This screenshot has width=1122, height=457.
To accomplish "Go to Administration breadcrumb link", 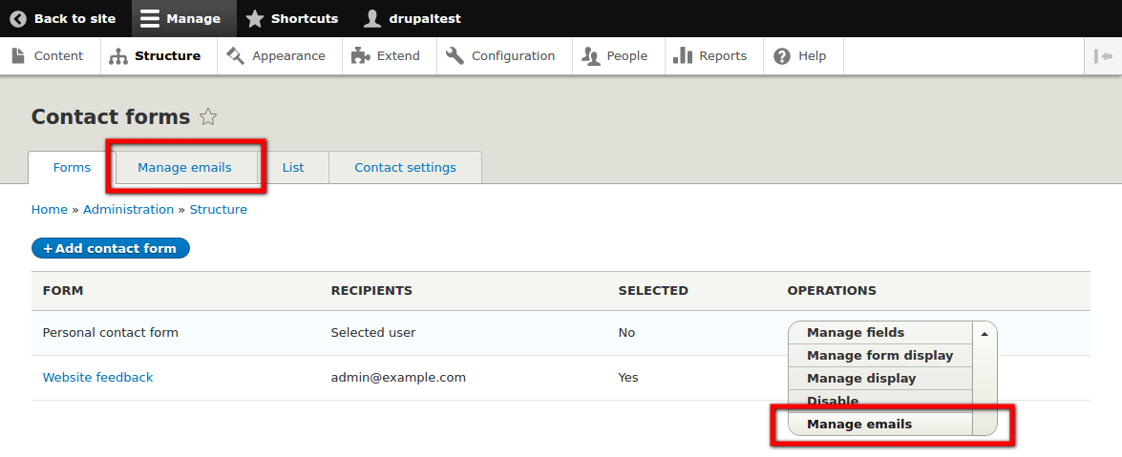I will (128, 210).
